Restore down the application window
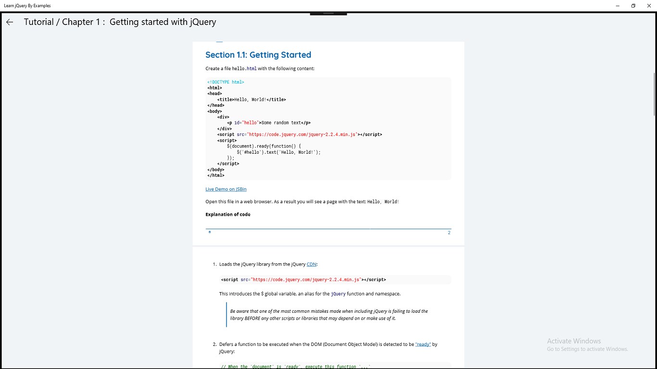 [633, 6]
